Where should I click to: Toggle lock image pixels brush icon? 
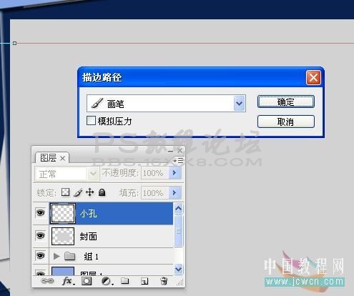[x=78, y=192]
